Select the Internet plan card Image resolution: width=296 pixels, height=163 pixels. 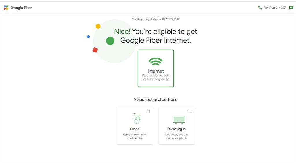156,68
